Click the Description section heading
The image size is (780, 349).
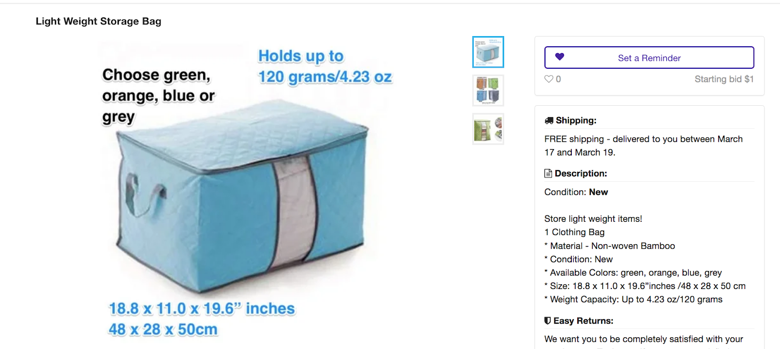[581, 174]
